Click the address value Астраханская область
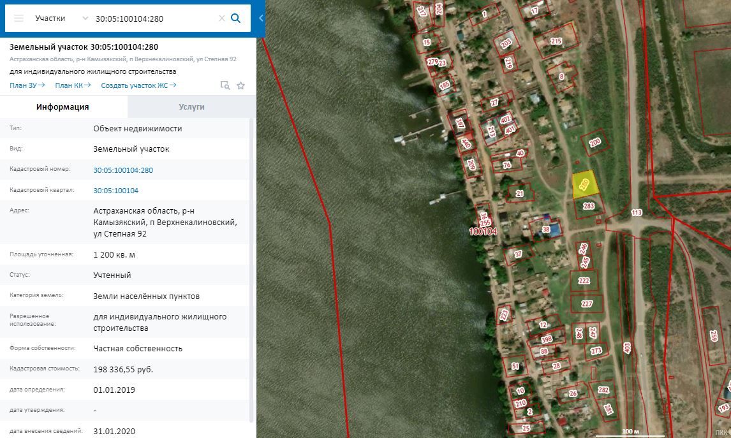The width and height of the screenshot is (731, 438). coord(165,223)
